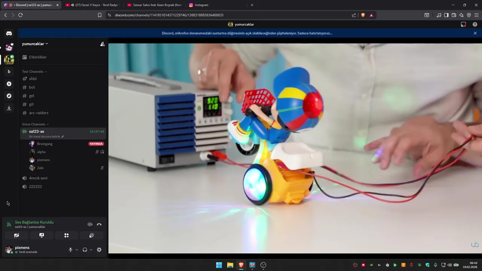
Task: Open Discord help question mark icon
Action: [x=475, y=24]
